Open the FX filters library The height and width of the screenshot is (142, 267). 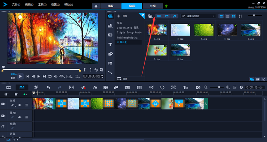click(x=110, y=63)
